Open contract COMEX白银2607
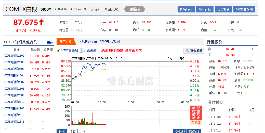The width and height of the screenshot is (265, 133). 14,82
